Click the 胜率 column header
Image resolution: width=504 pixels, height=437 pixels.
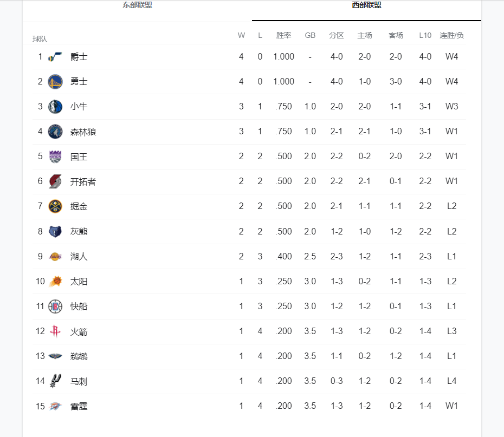283,35
